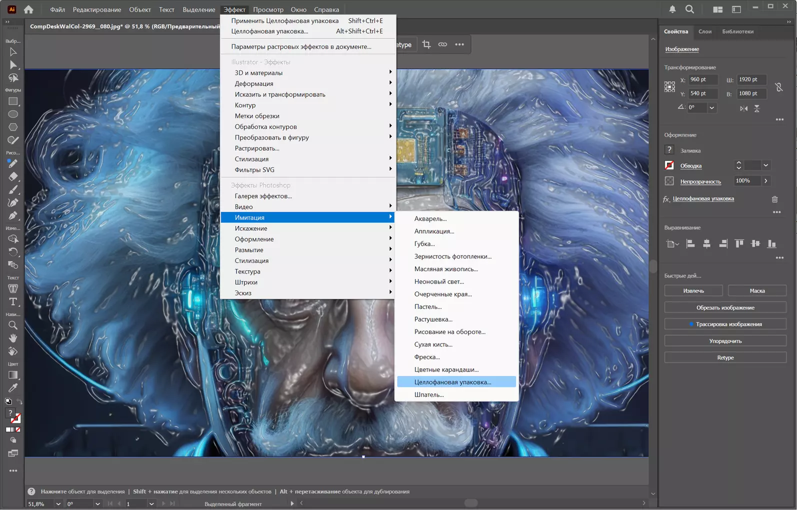This screenshot has height=510, width=797.
Task: Open the canvas rotation dropdown in status bar
Action: tap(97, 504)
